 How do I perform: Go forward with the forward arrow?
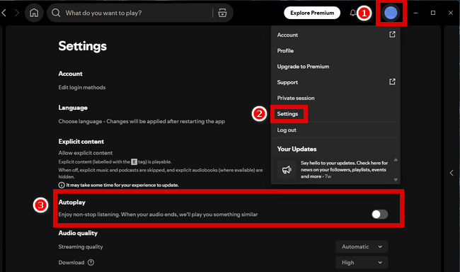(17, 13)
